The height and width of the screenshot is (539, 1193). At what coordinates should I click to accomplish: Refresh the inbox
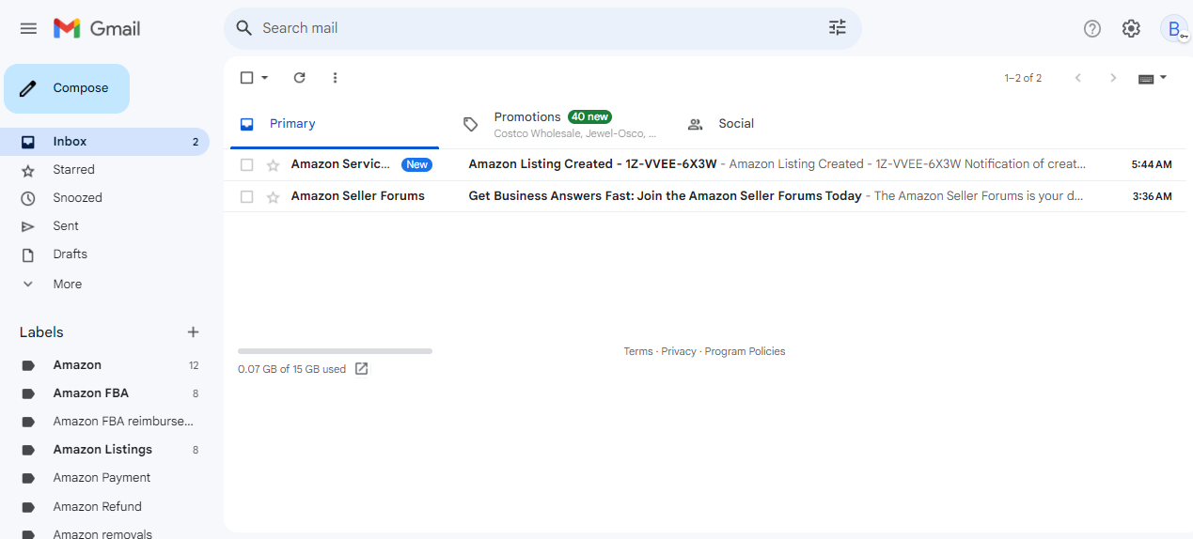(x=300, y=78)
